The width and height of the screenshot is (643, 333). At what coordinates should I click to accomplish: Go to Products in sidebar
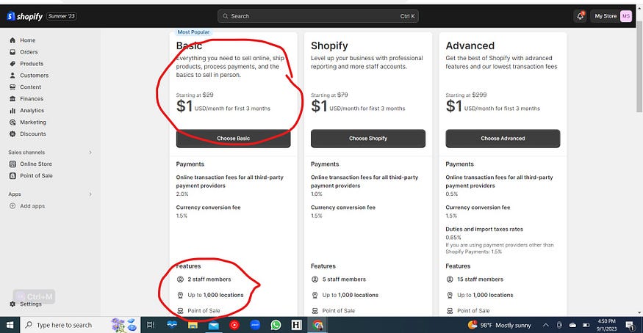(32, 64)
